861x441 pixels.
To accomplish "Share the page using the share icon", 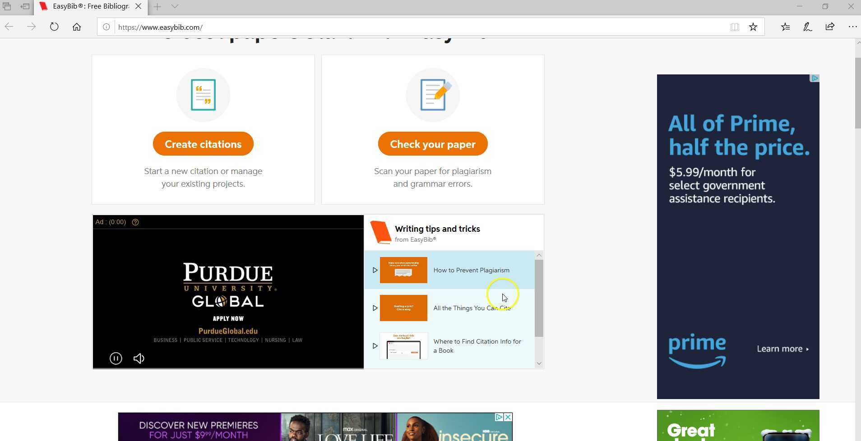I will 829,27.
